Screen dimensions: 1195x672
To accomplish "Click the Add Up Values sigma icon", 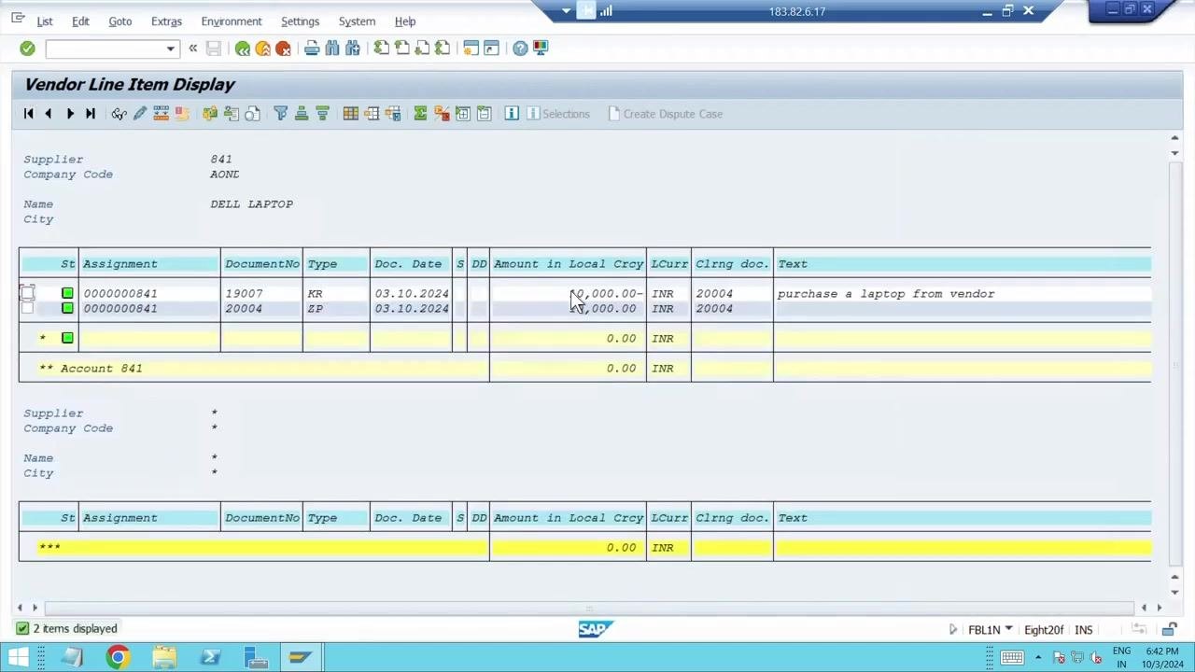I will [420, 114].
